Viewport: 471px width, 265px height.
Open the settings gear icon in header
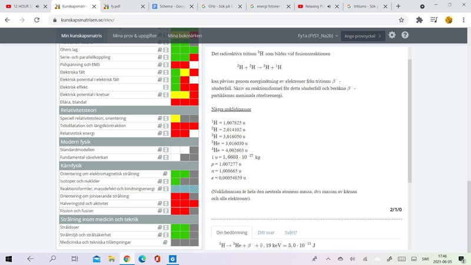(392, 35)
